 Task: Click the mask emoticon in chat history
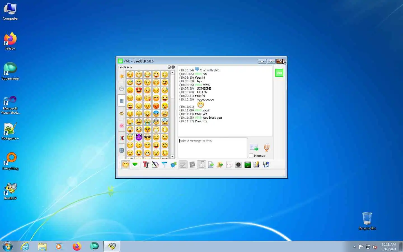pos(201,104)
